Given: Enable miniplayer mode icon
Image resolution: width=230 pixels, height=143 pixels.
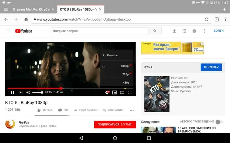Looking at the screenshot, I should tap(114, 92).
